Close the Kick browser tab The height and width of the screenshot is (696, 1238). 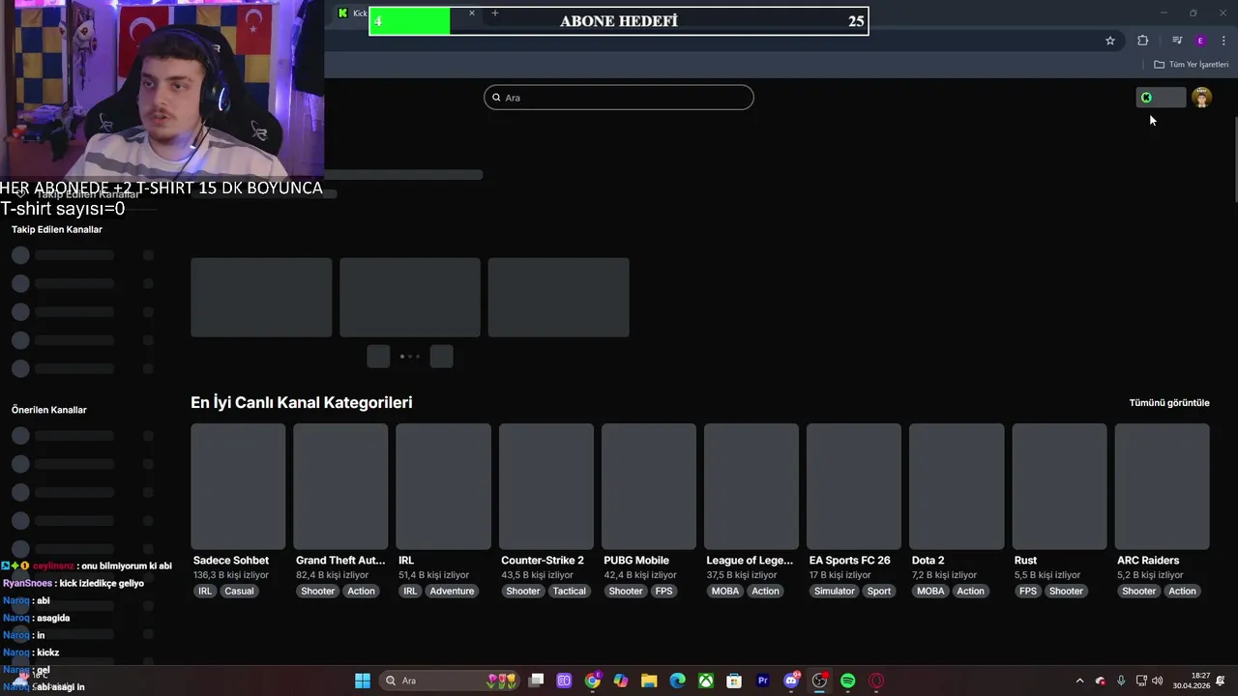[472, 13]
